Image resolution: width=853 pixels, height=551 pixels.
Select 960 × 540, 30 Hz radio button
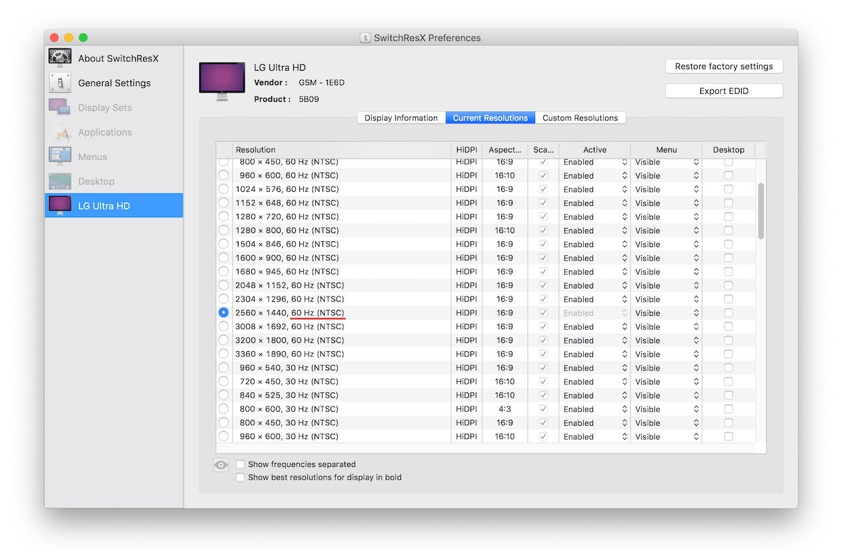[223, 368]
